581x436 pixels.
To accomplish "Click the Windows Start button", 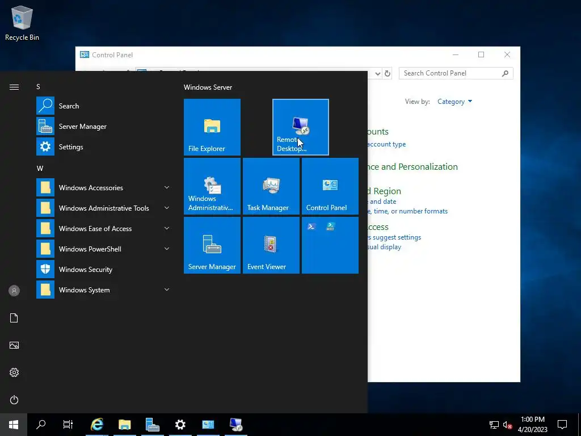I will (x=14, y=425).
